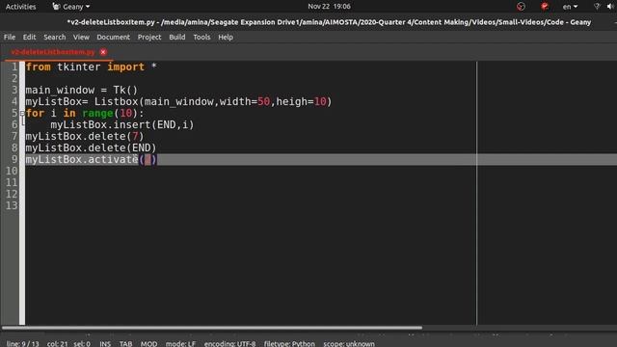Viewport: 617px width, 347px height.
Task: Click on 'main_window = Tk()' line
Action: coord(82,90)
